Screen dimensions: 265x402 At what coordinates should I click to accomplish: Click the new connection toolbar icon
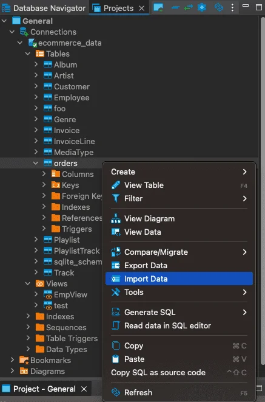pos(158,8)
